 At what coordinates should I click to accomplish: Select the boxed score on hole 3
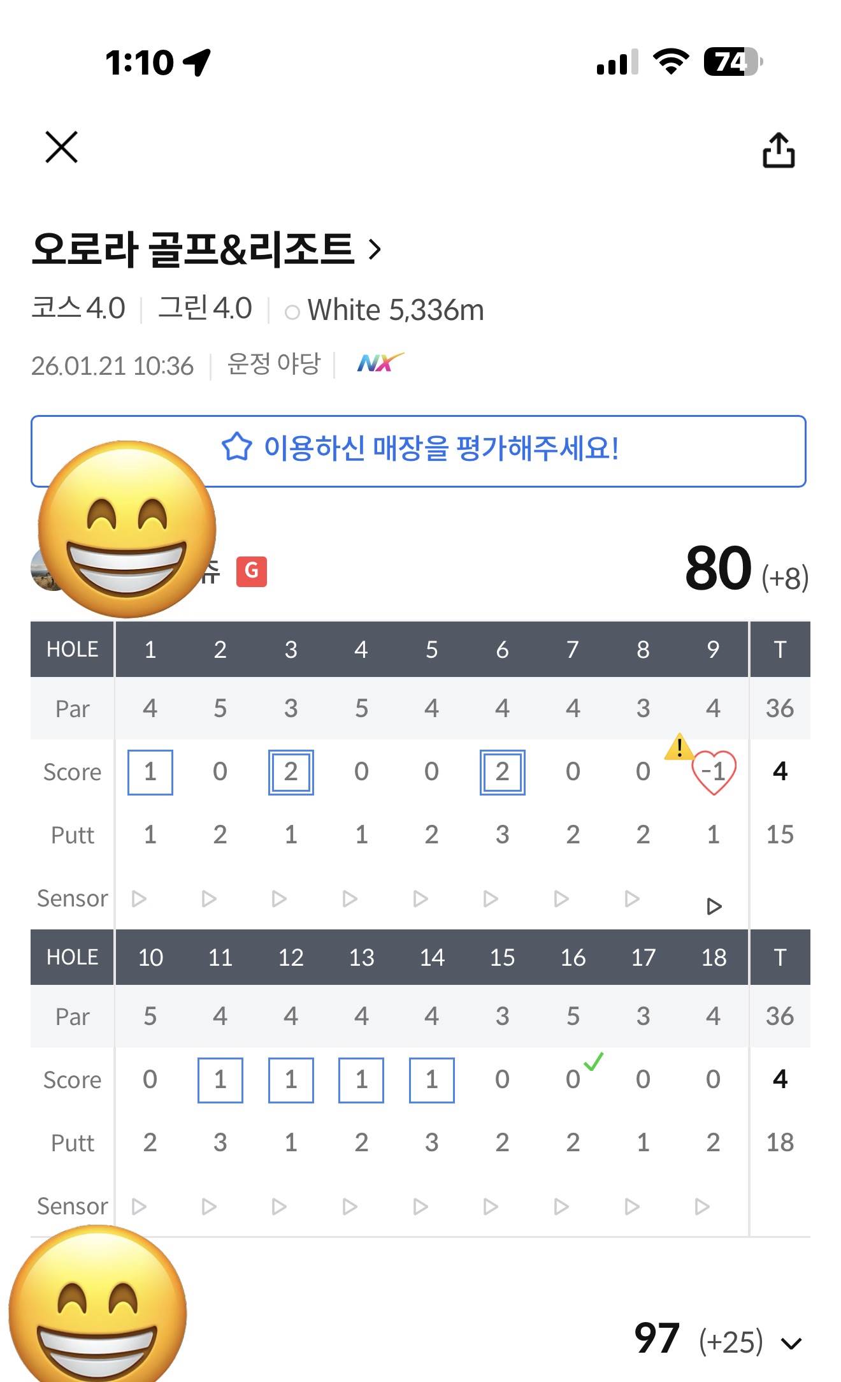pos(291,772)
